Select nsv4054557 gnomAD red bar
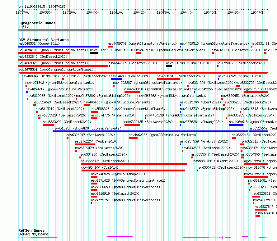Screen dimensions: 277x241 coord(87,105)
